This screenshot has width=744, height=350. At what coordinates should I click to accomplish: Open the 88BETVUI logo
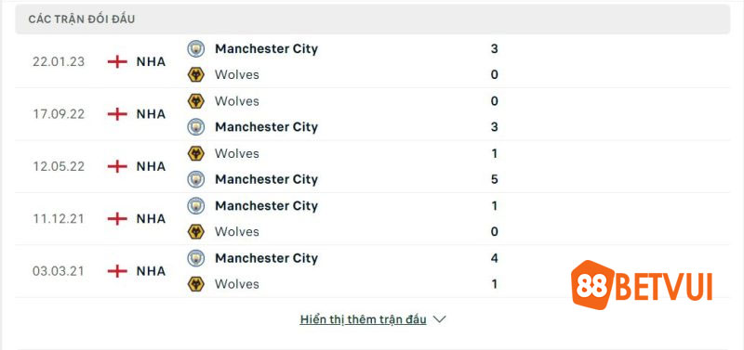pos(642,285)
